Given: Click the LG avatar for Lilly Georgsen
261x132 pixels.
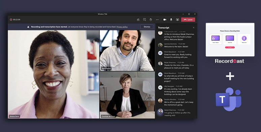Looking at the screenshot, I should [160, 88].
